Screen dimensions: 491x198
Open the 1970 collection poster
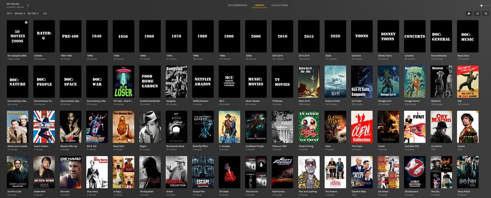point(176,36)
